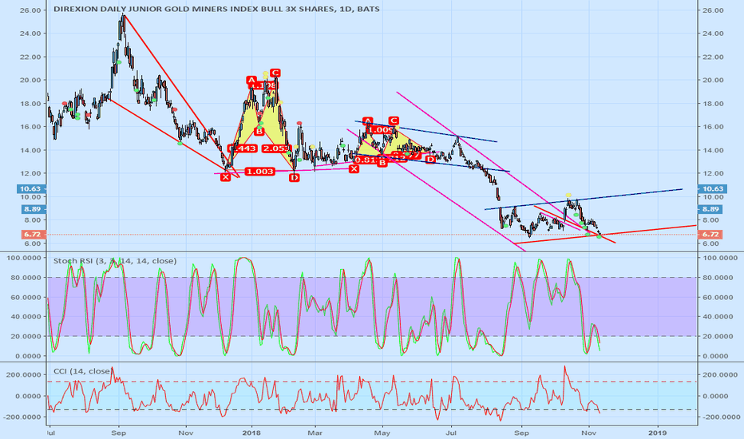The width and height of the screenshot is (744, 439).
Task: Click 80.0000 on the right Stoch RSI scale
Action: (x=717, y=277)
